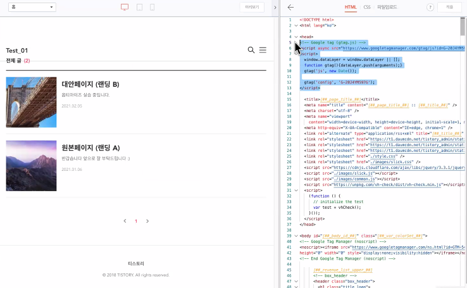This screenshot has height=288, width=467.
Task: Select the tablet preview icon
Action: pos(139,7)
